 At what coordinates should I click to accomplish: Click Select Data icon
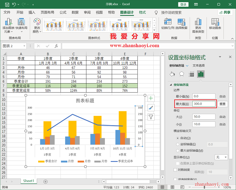coord(182,24)
